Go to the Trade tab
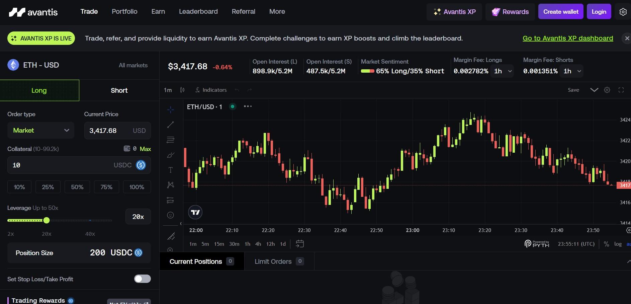The width and height of the screenshot is (631, 304). point(89,11)
